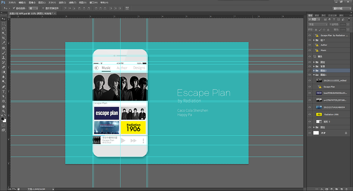The image size is (353, 191).
Task: Click the add layer mask icon
Action: tap(327, 189)
